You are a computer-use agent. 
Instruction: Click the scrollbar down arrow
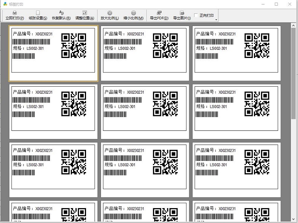[293, 219]
